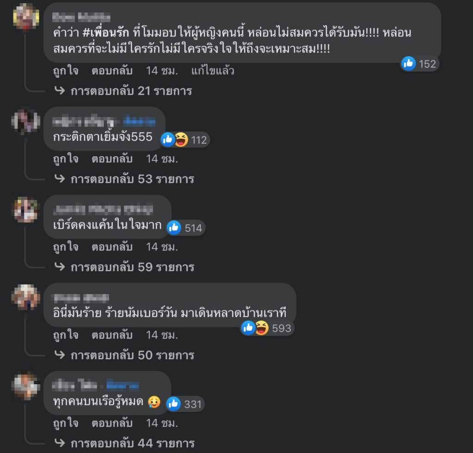Click the reply arrow icon beside 21 รายการ
The image size is (473, 453).
[x=60, y=91]
